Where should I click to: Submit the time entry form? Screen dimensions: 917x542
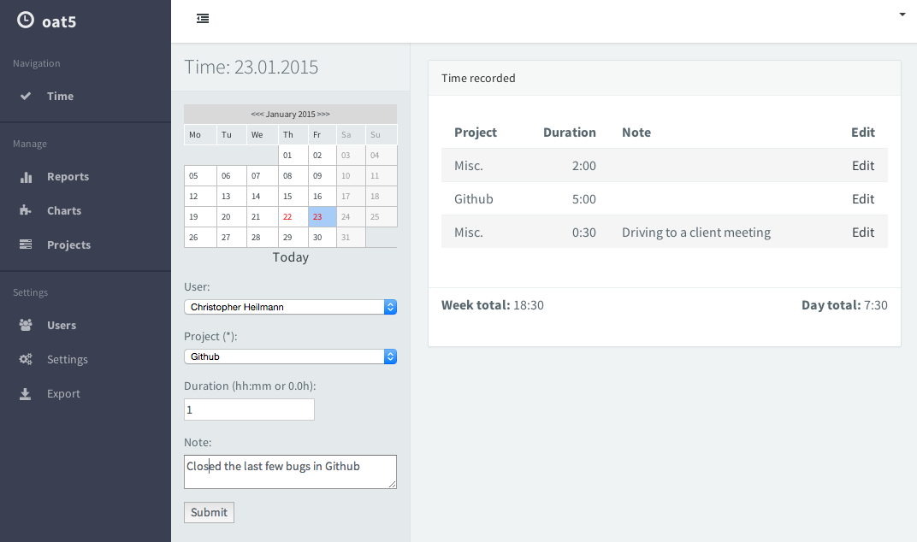coord(209,512)
